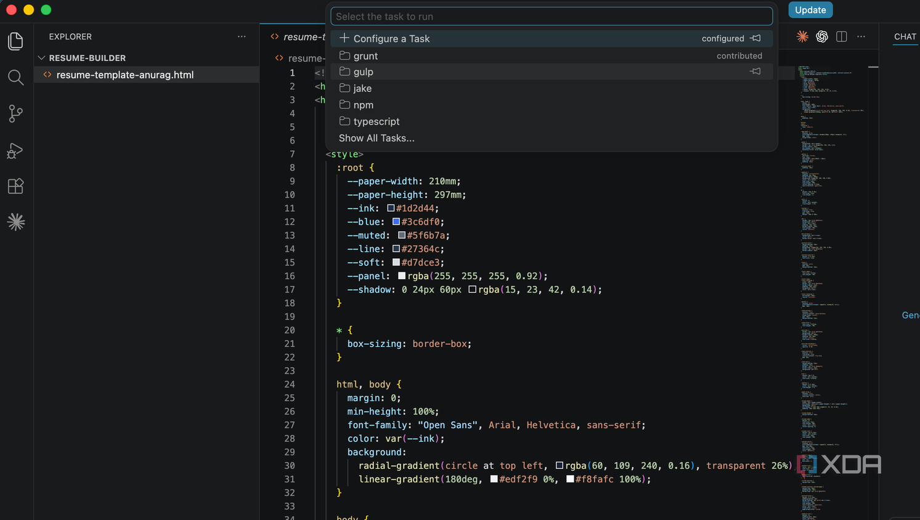
Task: Select the gulp task entry
Action: tap(552, 71)
